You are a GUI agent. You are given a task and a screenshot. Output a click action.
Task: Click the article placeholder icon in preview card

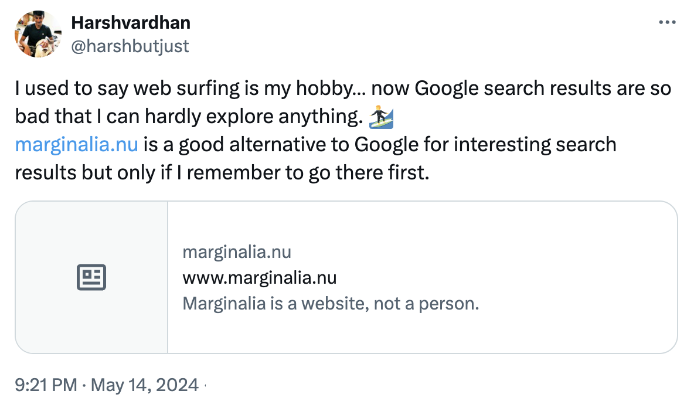pyautogui.click(x=91, y=277)
